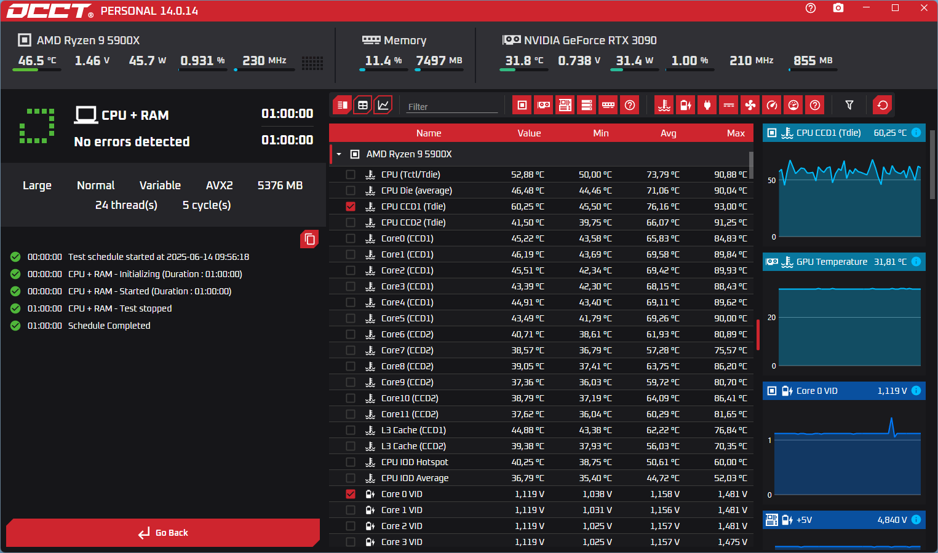Toggle the voltage sensor type filter
This screenshot has height=553, width=938.
coord(686,105)
